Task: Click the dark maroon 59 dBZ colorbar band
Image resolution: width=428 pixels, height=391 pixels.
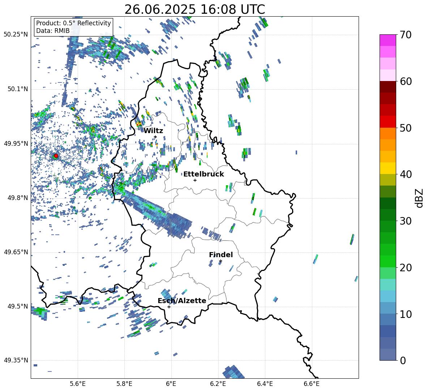Action: (x=388, y=87)
